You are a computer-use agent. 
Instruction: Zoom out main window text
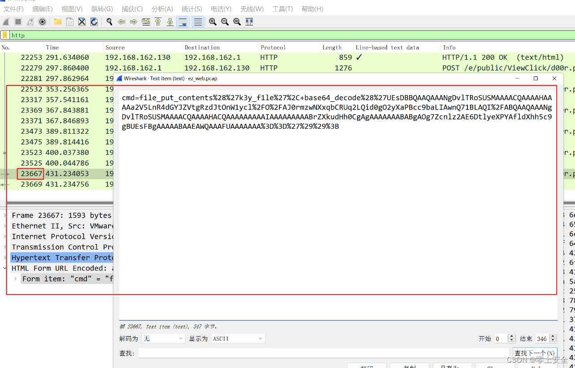pos(225,22)
